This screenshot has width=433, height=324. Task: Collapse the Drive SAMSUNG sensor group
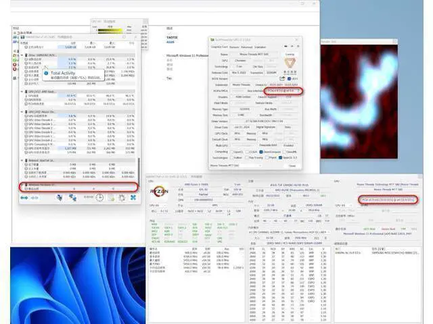click(x=22, y=55)
